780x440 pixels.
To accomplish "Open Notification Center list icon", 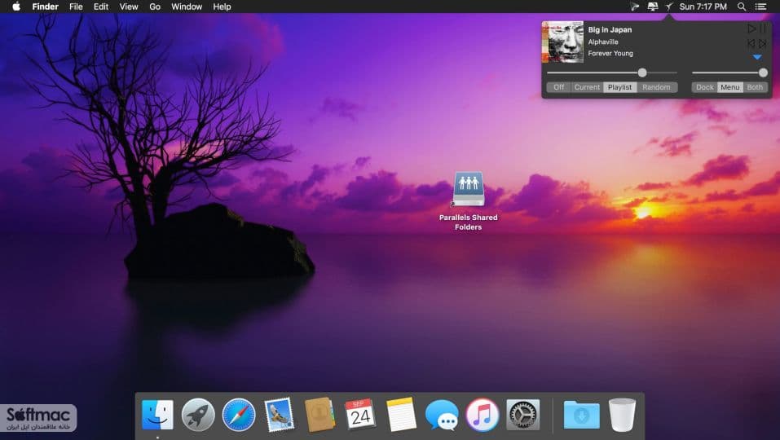I will (760, 7).
